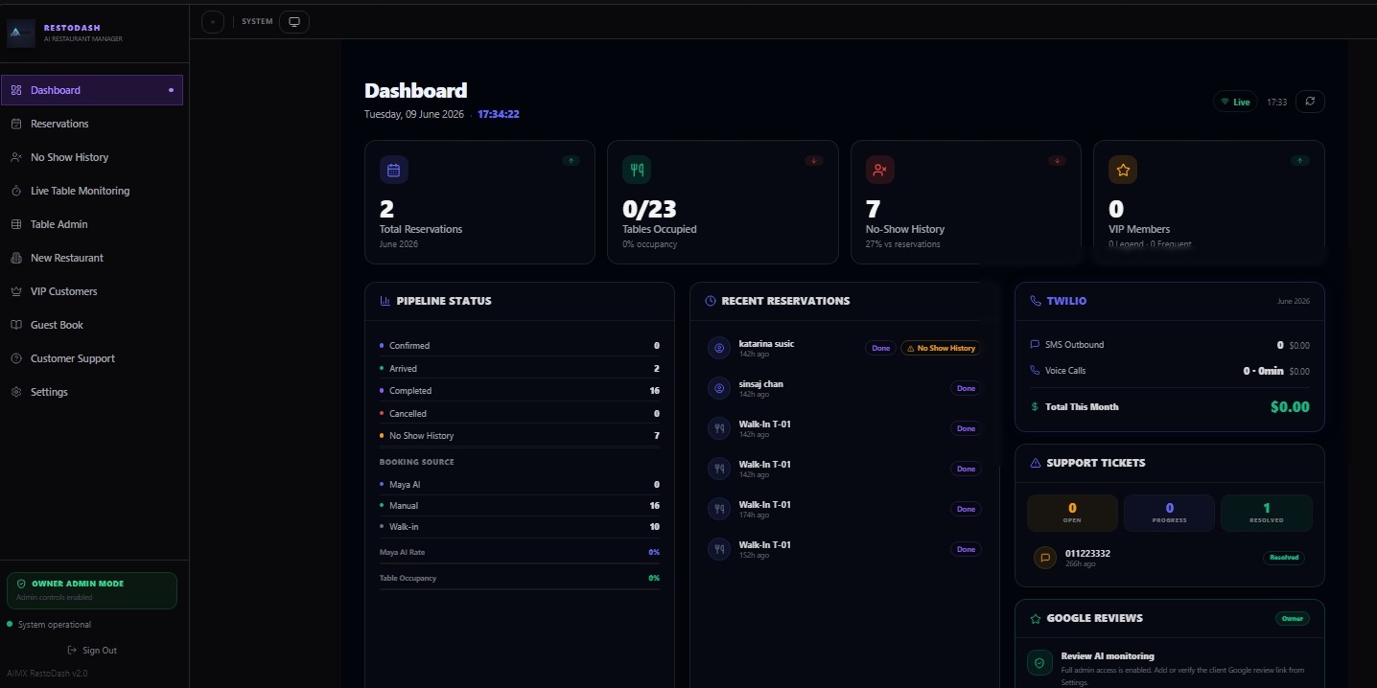Viewport: 1377px width, 688px height.
Task: Click the calendar icon on the Total Reservations card
Action: 393,170
